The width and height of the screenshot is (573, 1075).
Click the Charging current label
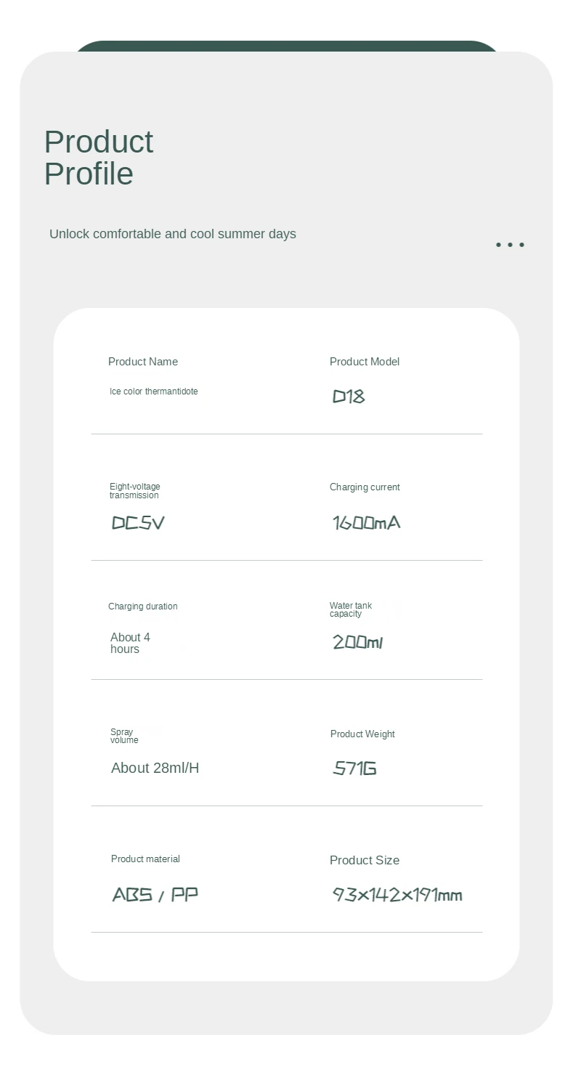pyautogui.click(x=365, y=487)
